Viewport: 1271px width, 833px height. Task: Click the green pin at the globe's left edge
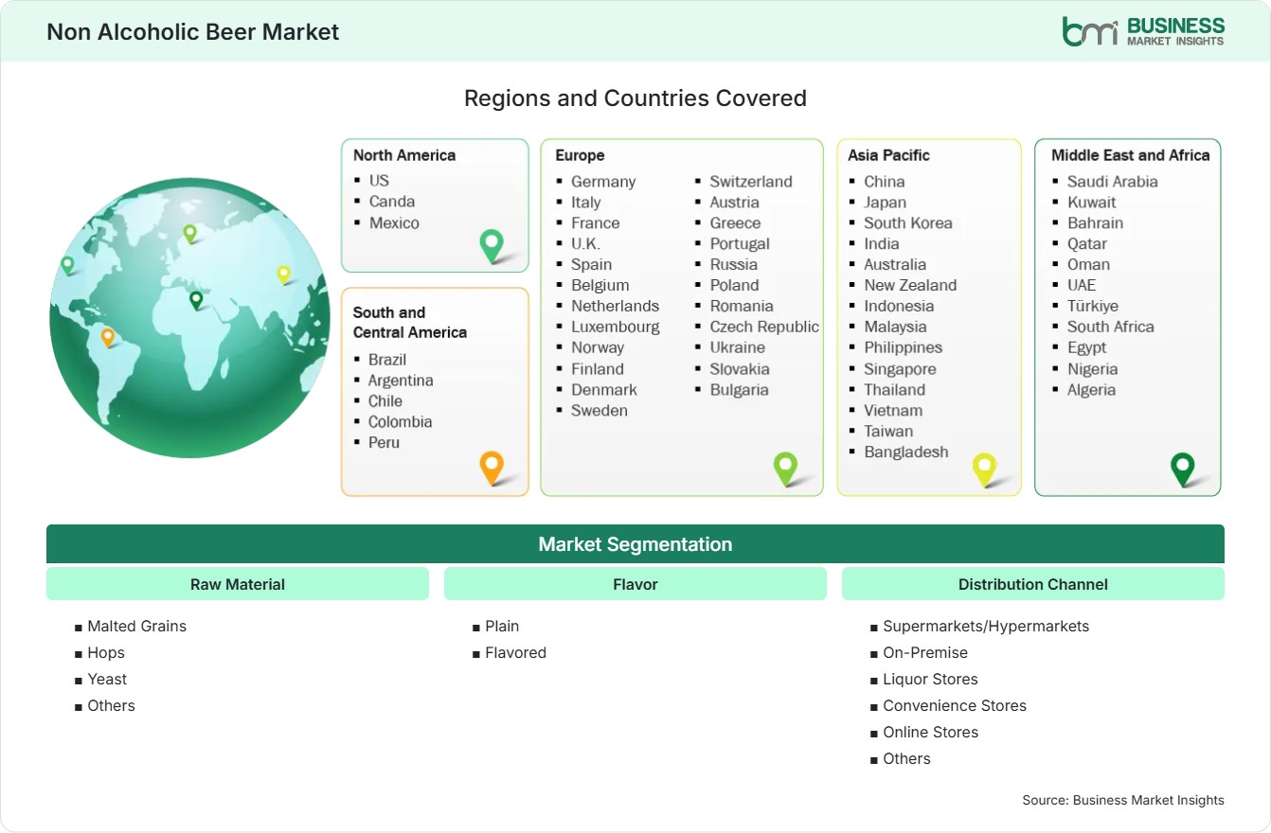(67, 265)
